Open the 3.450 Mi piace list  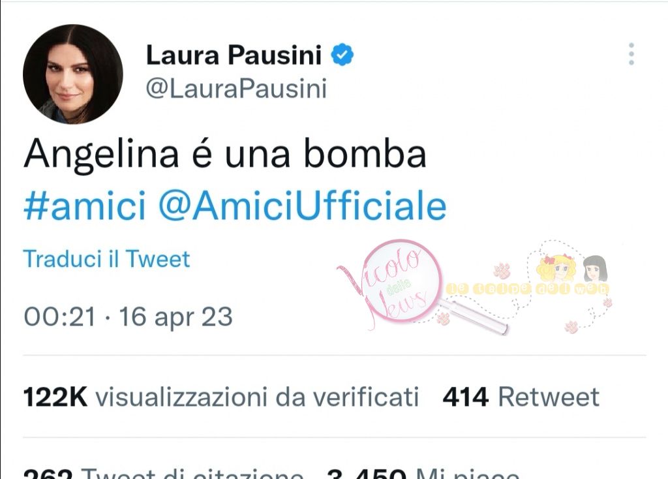tap(423, 473)
